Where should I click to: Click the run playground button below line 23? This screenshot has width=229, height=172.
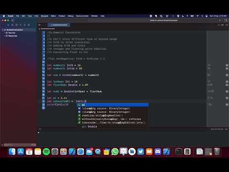click(43, 108)
